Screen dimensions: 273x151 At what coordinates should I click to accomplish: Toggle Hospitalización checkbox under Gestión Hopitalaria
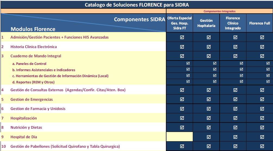pyautogui.click(x=208, y=118)
